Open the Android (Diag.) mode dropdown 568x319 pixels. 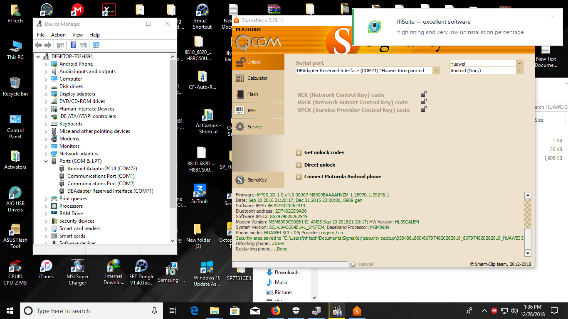(519, 71)
